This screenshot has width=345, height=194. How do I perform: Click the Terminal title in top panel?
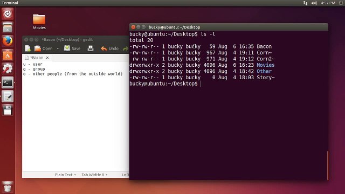pos(10,3)
